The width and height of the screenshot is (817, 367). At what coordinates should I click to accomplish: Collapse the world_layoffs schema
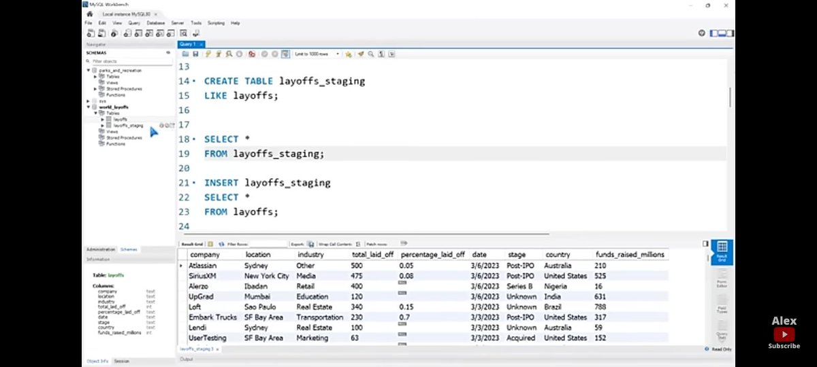point(88,107)
